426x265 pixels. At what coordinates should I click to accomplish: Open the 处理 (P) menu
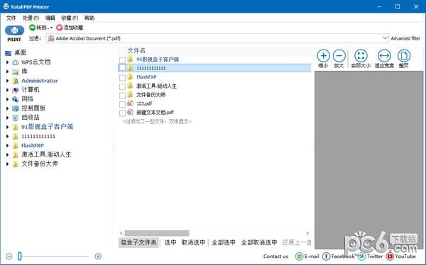tap(31, 18)
